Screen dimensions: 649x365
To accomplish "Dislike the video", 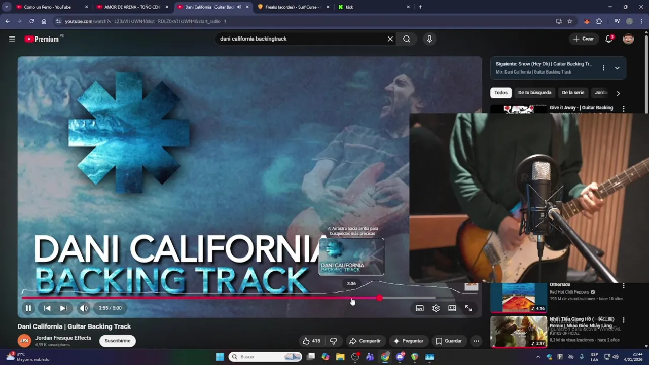I will 333,341.
